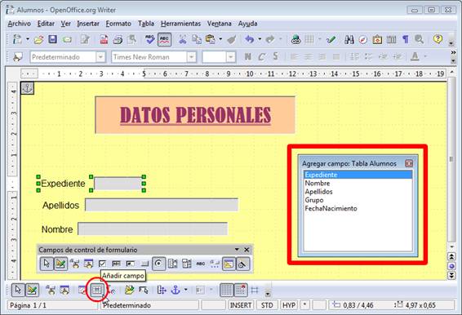The width and height of the screenshot is (462, 315).
Task: Click Check Box control in floating form toolbar
Action: [102, 264]
